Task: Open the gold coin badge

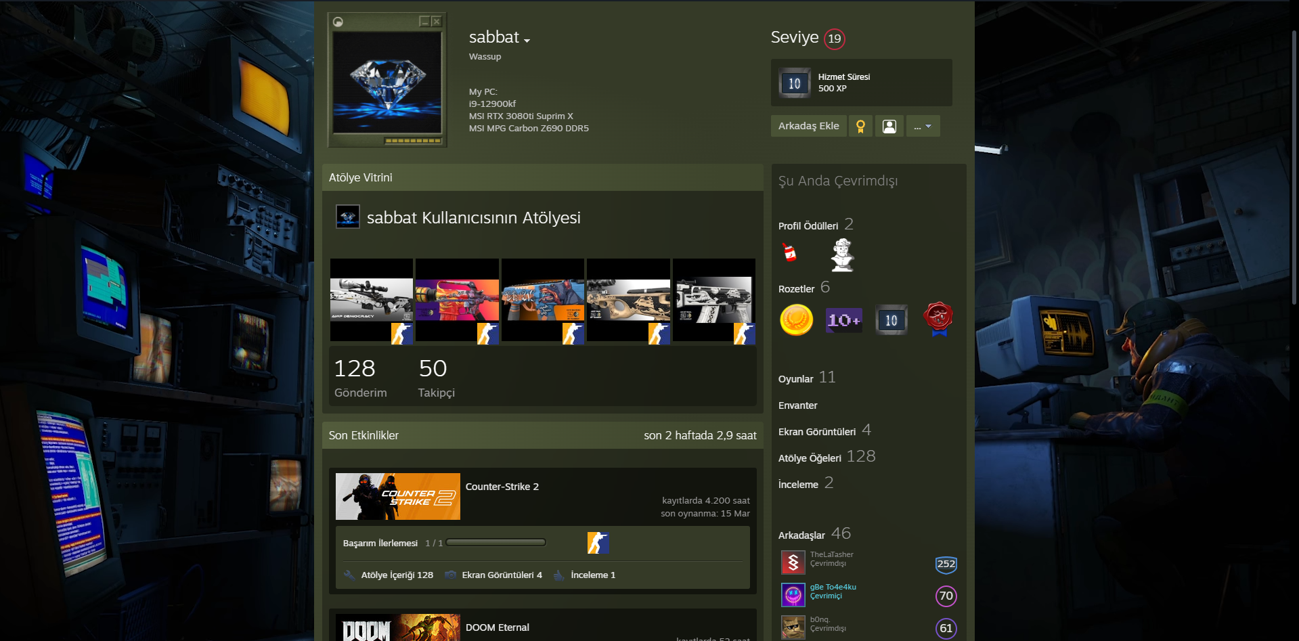Action: [x=797, y=320]
